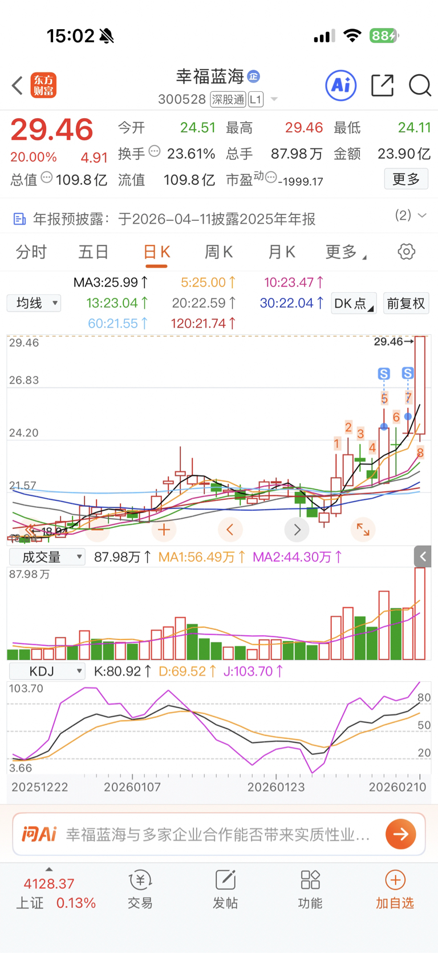Image resolution: width=438 pixels, height=953 pixels.
Task: Tap the share icon in header
Action: tap(382, 86)
